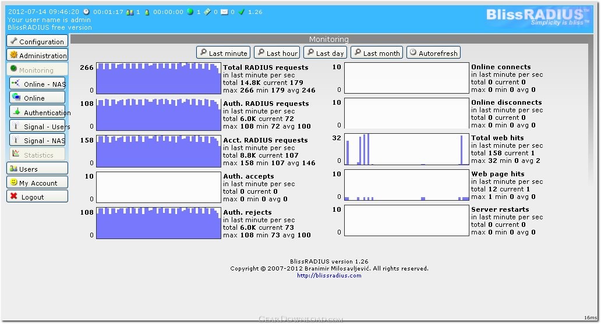This screenshot has height=324, width=601.
Task: Open the Online - NAS page
Action: 37,83
